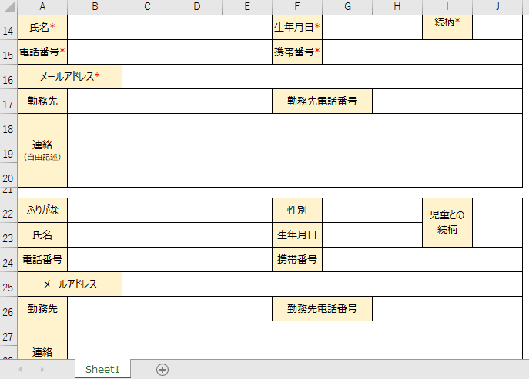This screenshot has height=379, width=529.
Task: Select row 16 header
Action: click(x=8, y=76)
